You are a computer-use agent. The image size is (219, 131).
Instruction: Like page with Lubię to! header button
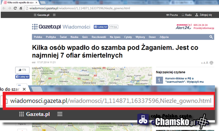pos(101,27)
